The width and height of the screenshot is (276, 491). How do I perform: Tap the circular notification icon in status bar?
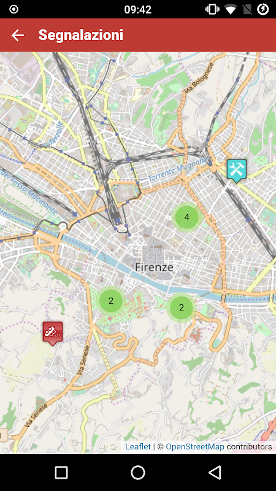[13, 9]
